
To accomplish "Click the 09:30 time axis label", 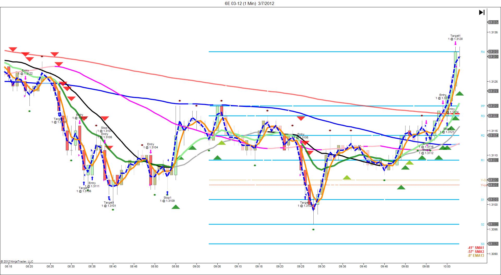I will coord(322,266).
